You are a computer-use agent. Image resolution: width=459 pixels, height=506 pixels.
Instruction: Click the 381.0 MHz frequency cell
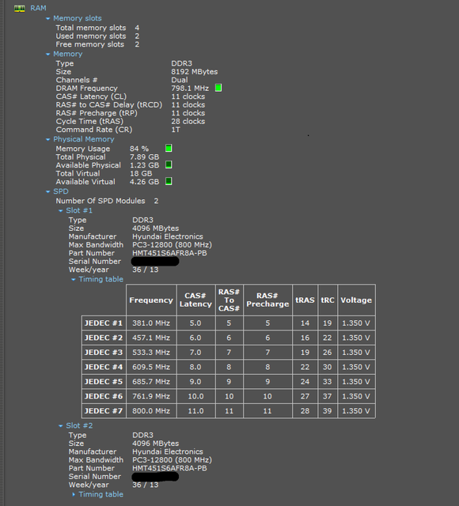[x=151, y=323]
